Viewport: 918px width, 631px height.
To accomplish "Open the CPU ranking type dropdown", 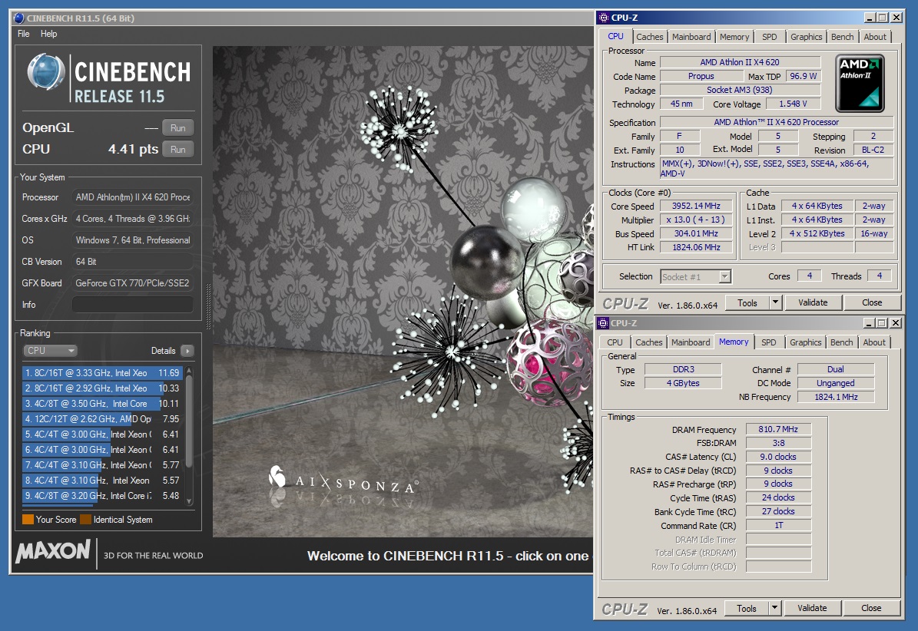I will (x=51, y=350).
